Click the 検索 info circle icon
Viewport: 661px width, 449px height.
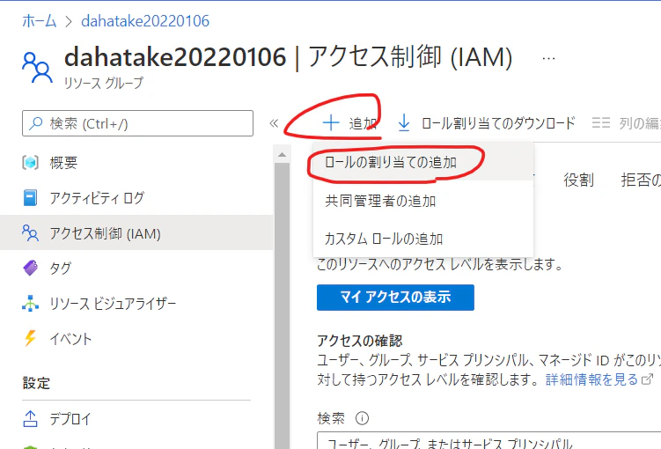[x=362, y=418]
